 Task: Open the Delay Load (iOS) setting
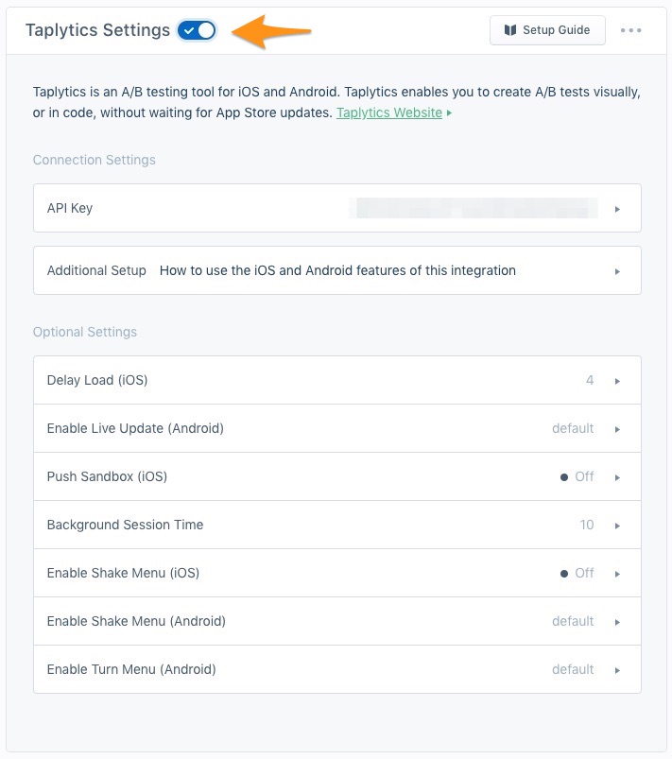coord(97,380)
